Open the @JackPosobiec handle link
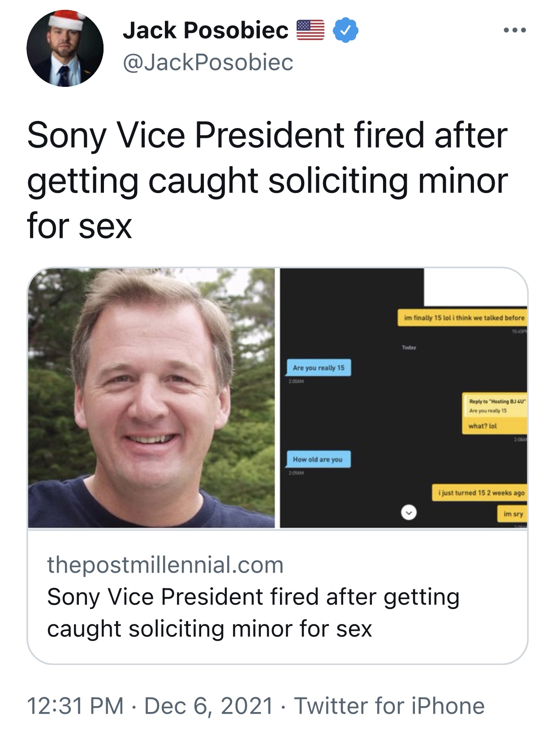Screen dimensions: 556x729 [208, 62]
